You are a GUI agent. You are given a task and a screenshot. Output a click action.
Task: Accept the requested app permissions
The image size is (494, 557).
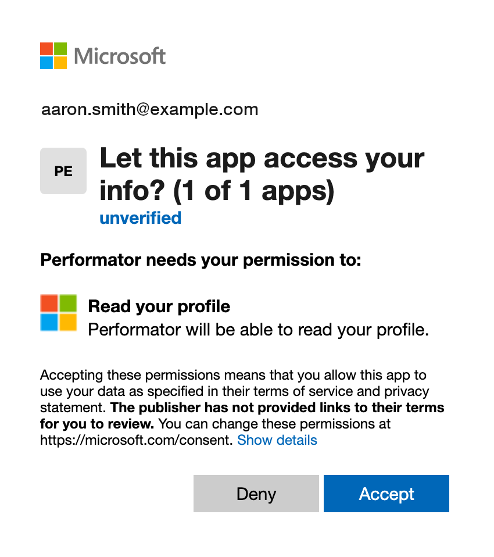pyautogui.click(x=386, y=493)
